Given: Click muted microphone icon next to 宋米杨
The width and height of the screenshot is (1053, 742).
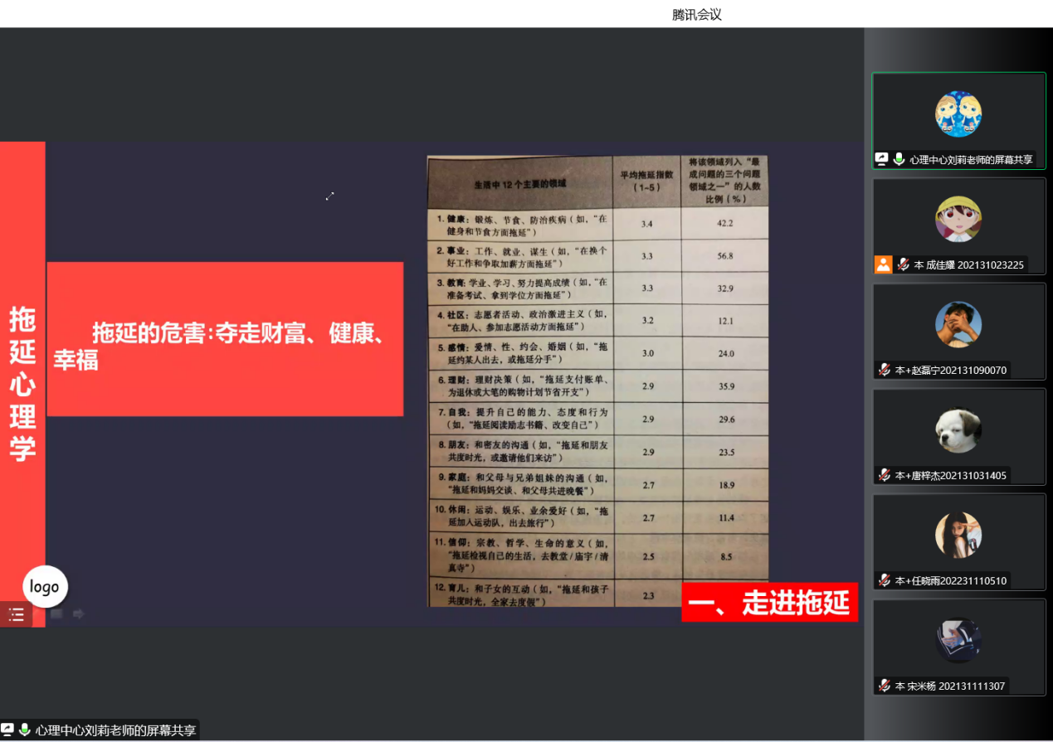Looking at the screenshot, I should [x=885, y=686].
